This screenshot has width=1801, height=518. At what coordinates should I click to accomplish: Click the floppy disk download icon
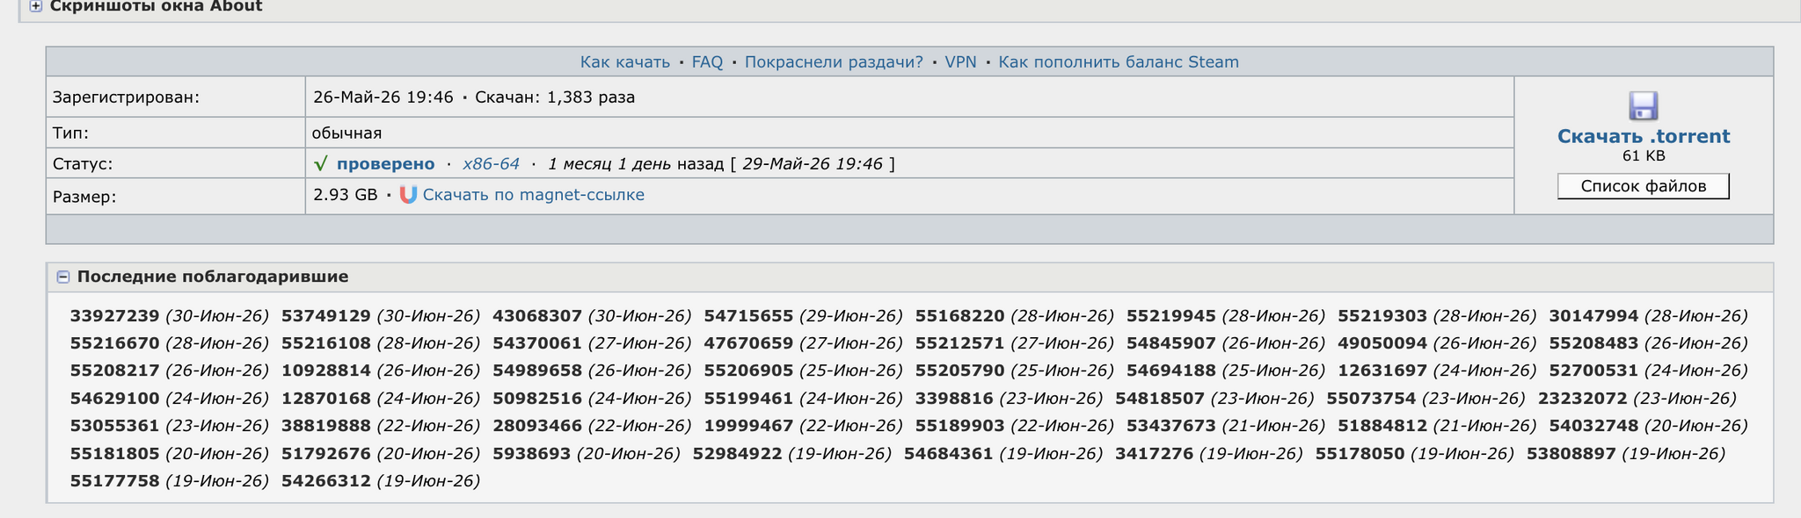point(1643,105)
